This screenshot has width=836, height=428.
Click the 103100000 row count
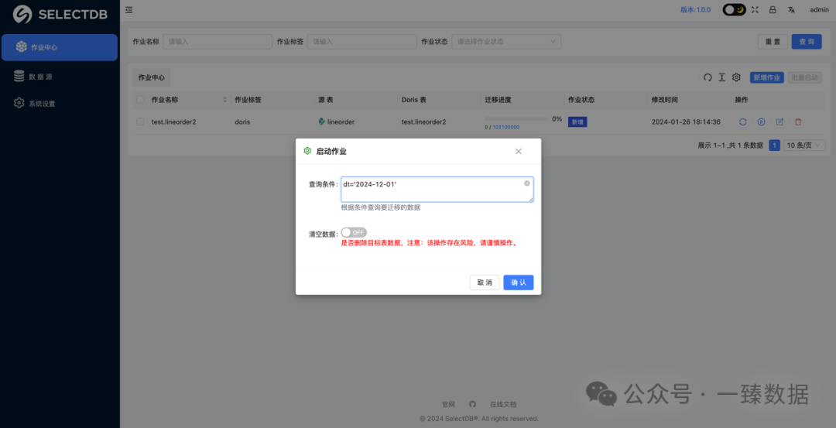point(506,128)
